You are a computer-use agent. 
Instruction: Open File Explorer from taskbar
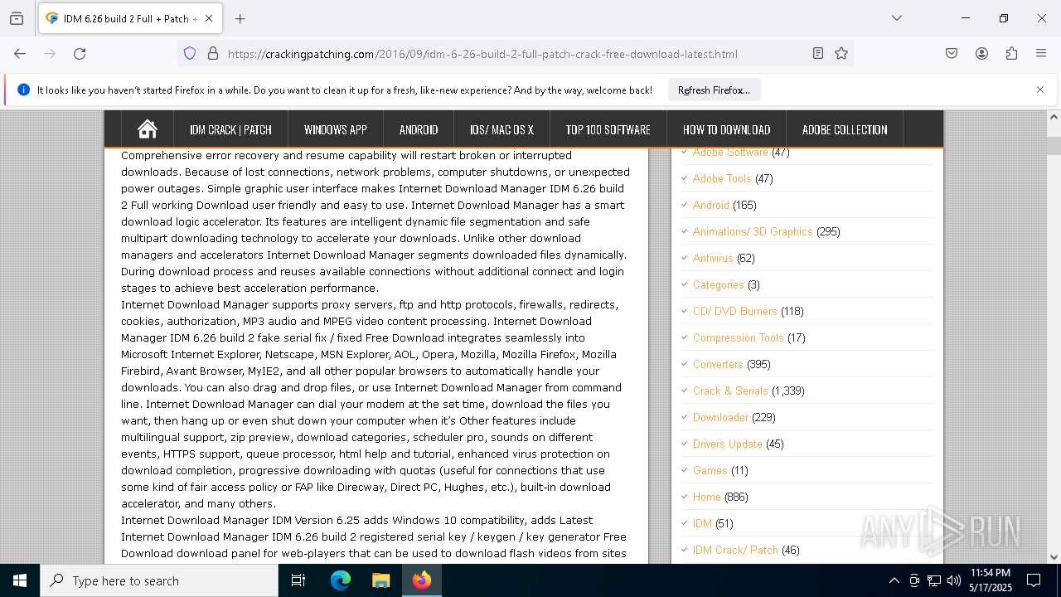click(380, 580)
